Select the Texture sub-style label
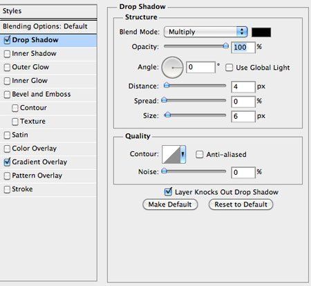Screen dimensions: 311x286 (32, 122)
